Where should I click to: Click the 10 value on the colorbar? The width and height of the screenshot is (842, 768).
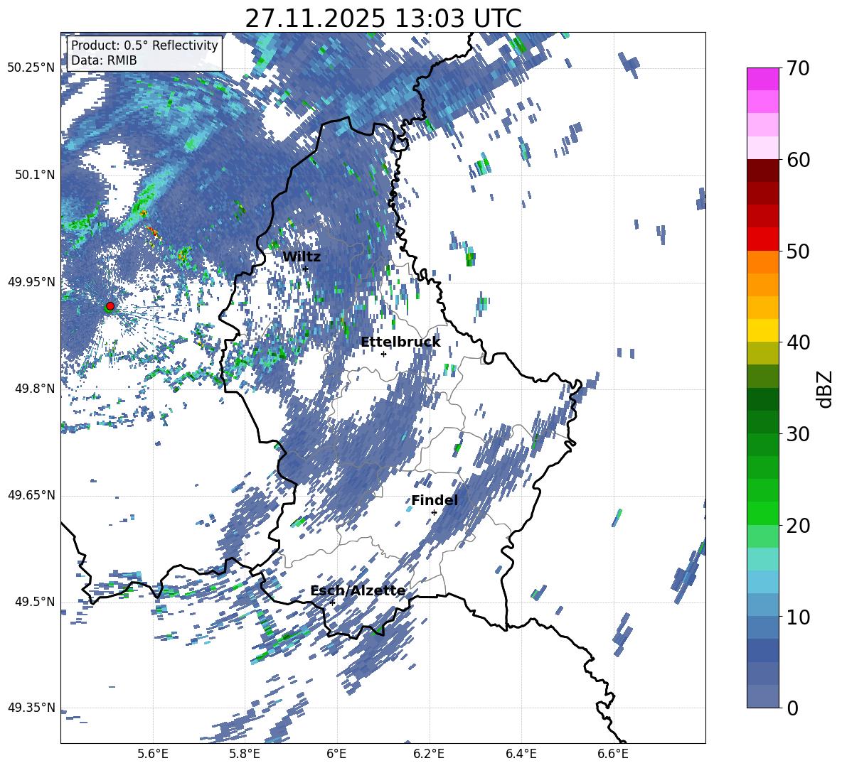(x=798, y=617)
